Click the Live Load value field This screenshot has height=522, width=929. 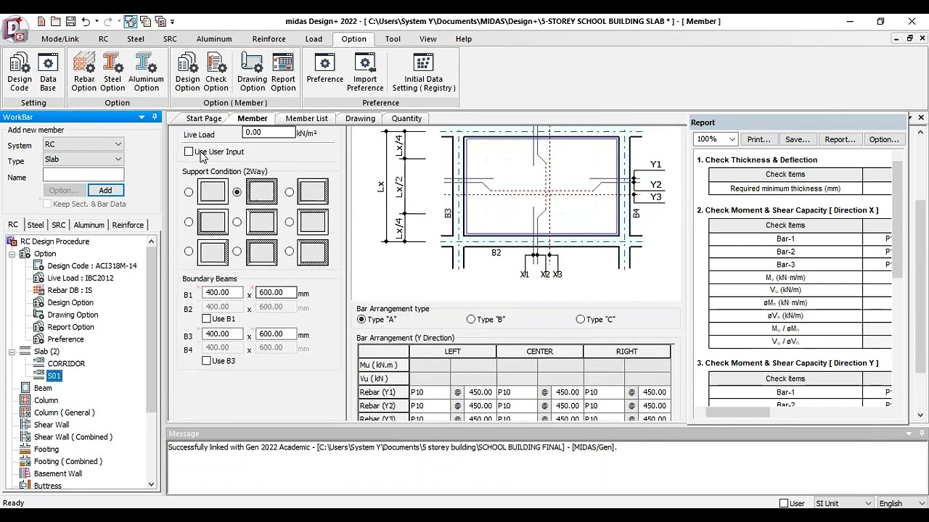269,133
